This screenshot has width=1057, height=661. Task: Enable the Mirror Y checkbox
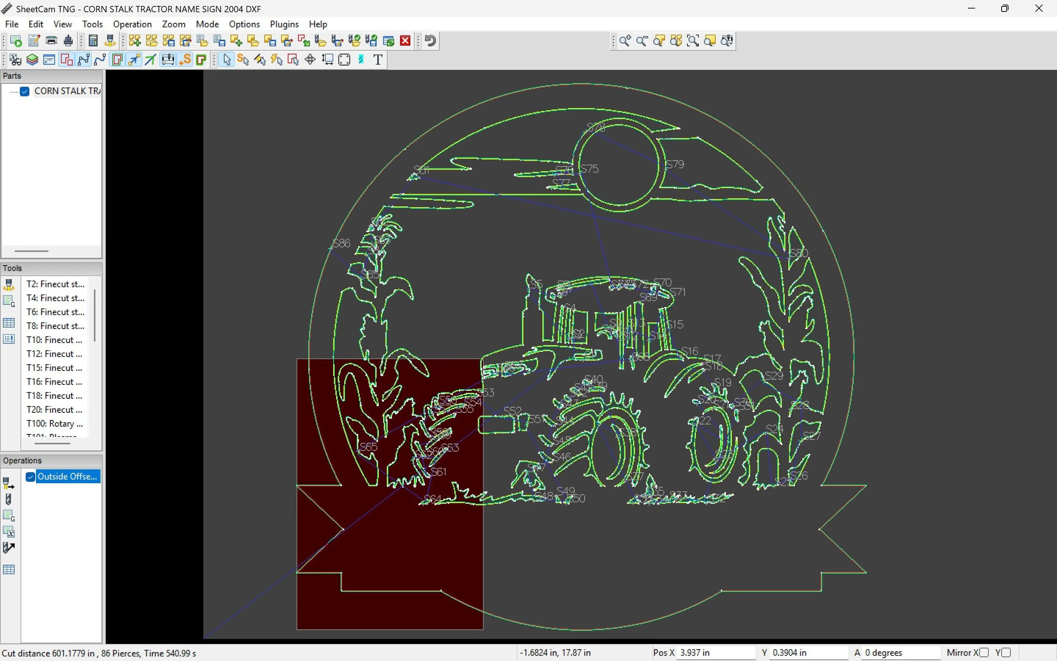point(1005,653)
